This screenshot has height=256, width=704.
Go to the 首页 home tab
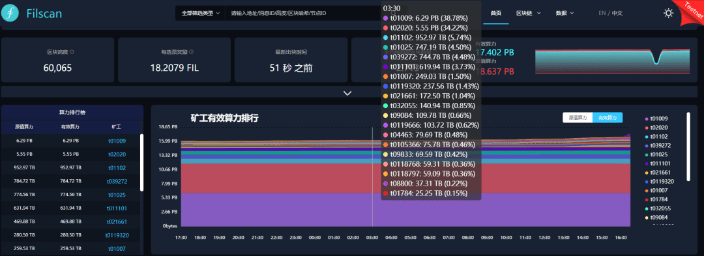click(x=495, y=13)
